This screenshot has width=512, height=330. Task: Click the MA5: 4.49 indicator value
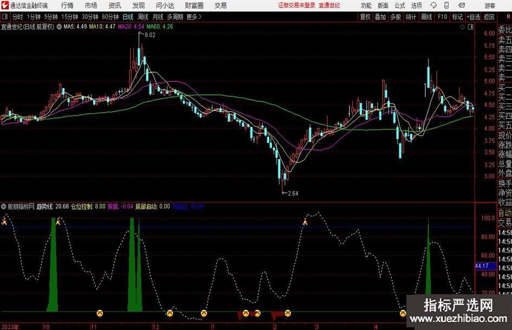tap(75, 27)
